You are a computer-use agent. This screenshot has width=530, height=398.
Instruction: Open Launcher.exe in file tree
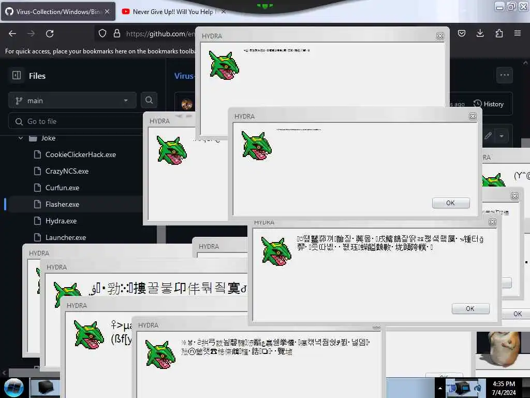66,237
